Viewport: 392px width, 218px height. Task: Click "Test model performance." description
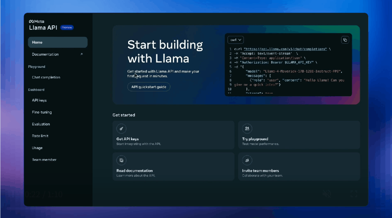261,144
